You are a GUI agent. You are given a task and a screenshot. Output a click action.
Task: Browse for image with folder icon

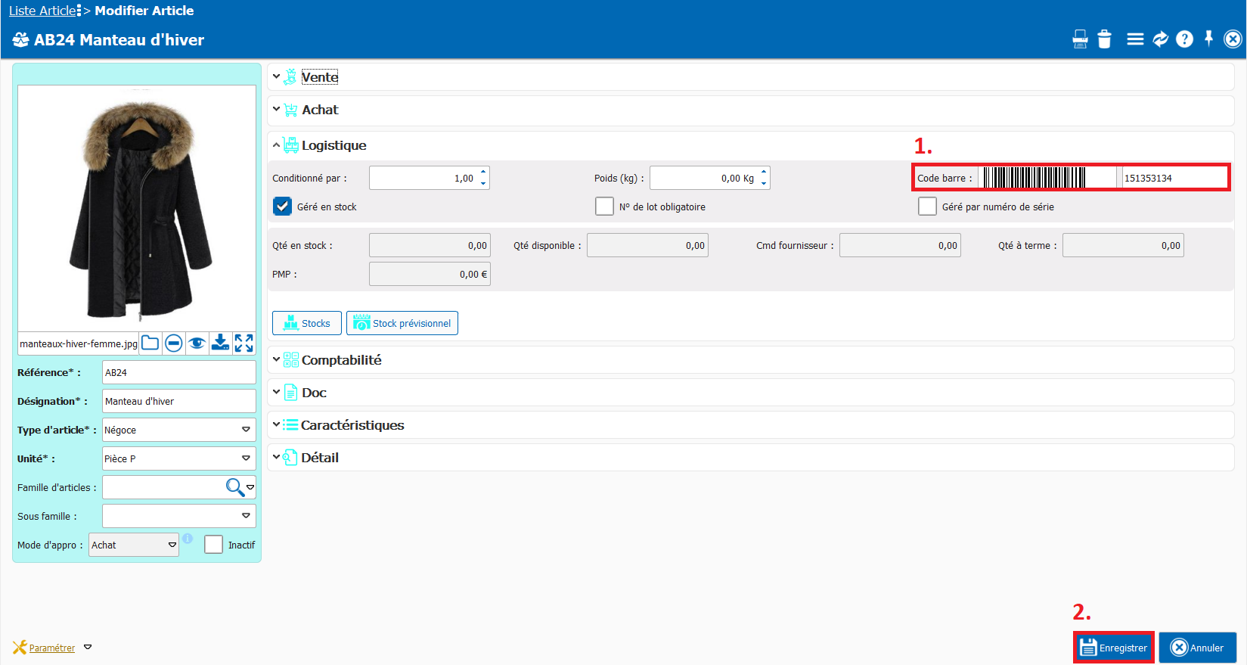click(150, 343)
